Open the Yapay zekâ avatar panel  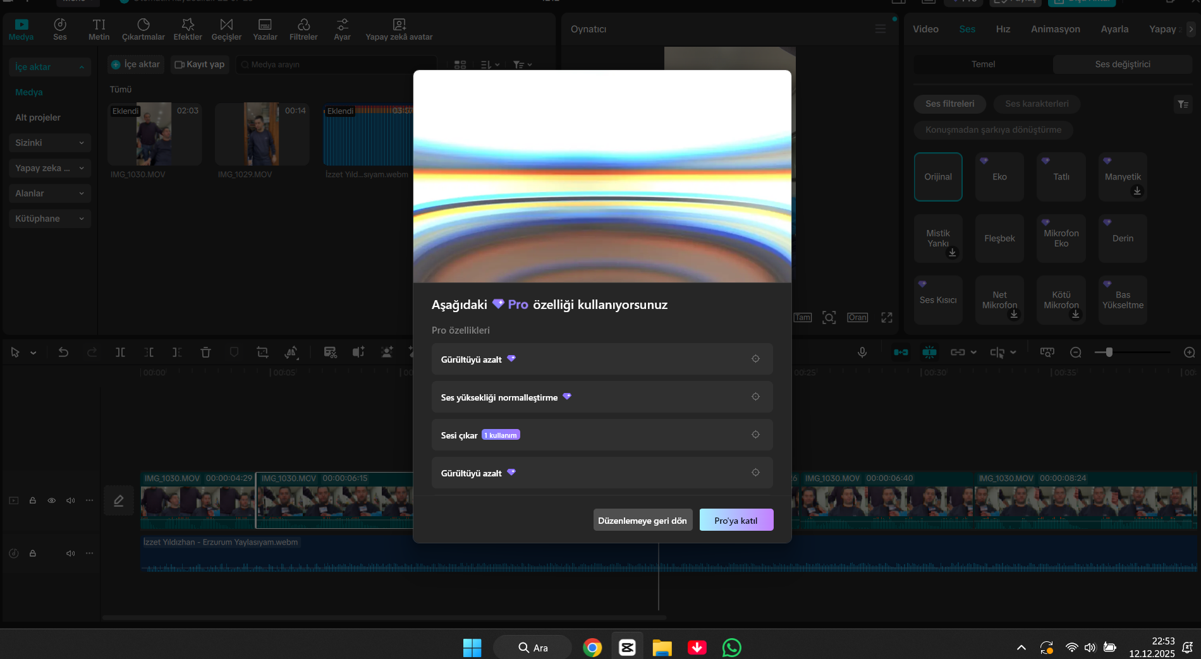[399, 29]
